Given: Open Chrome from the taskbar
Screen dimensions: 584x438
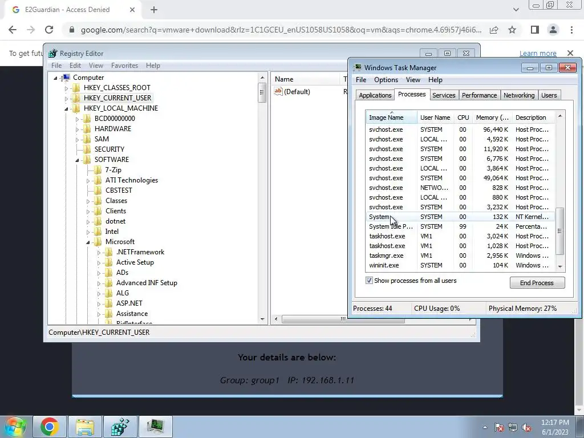Looking at the screenshot, I should pyautogui.click(x=50, y=427).
